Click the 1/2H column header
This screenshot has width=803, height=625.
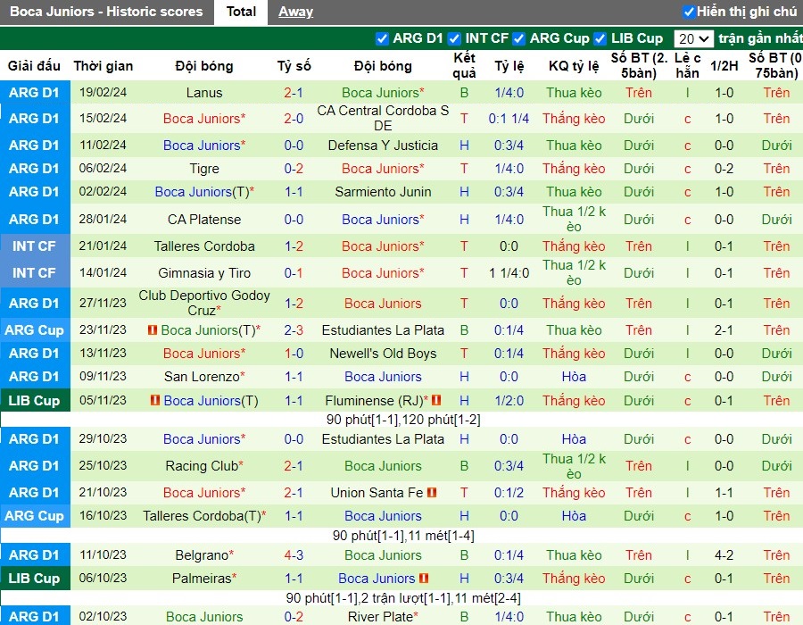[724, 65]
